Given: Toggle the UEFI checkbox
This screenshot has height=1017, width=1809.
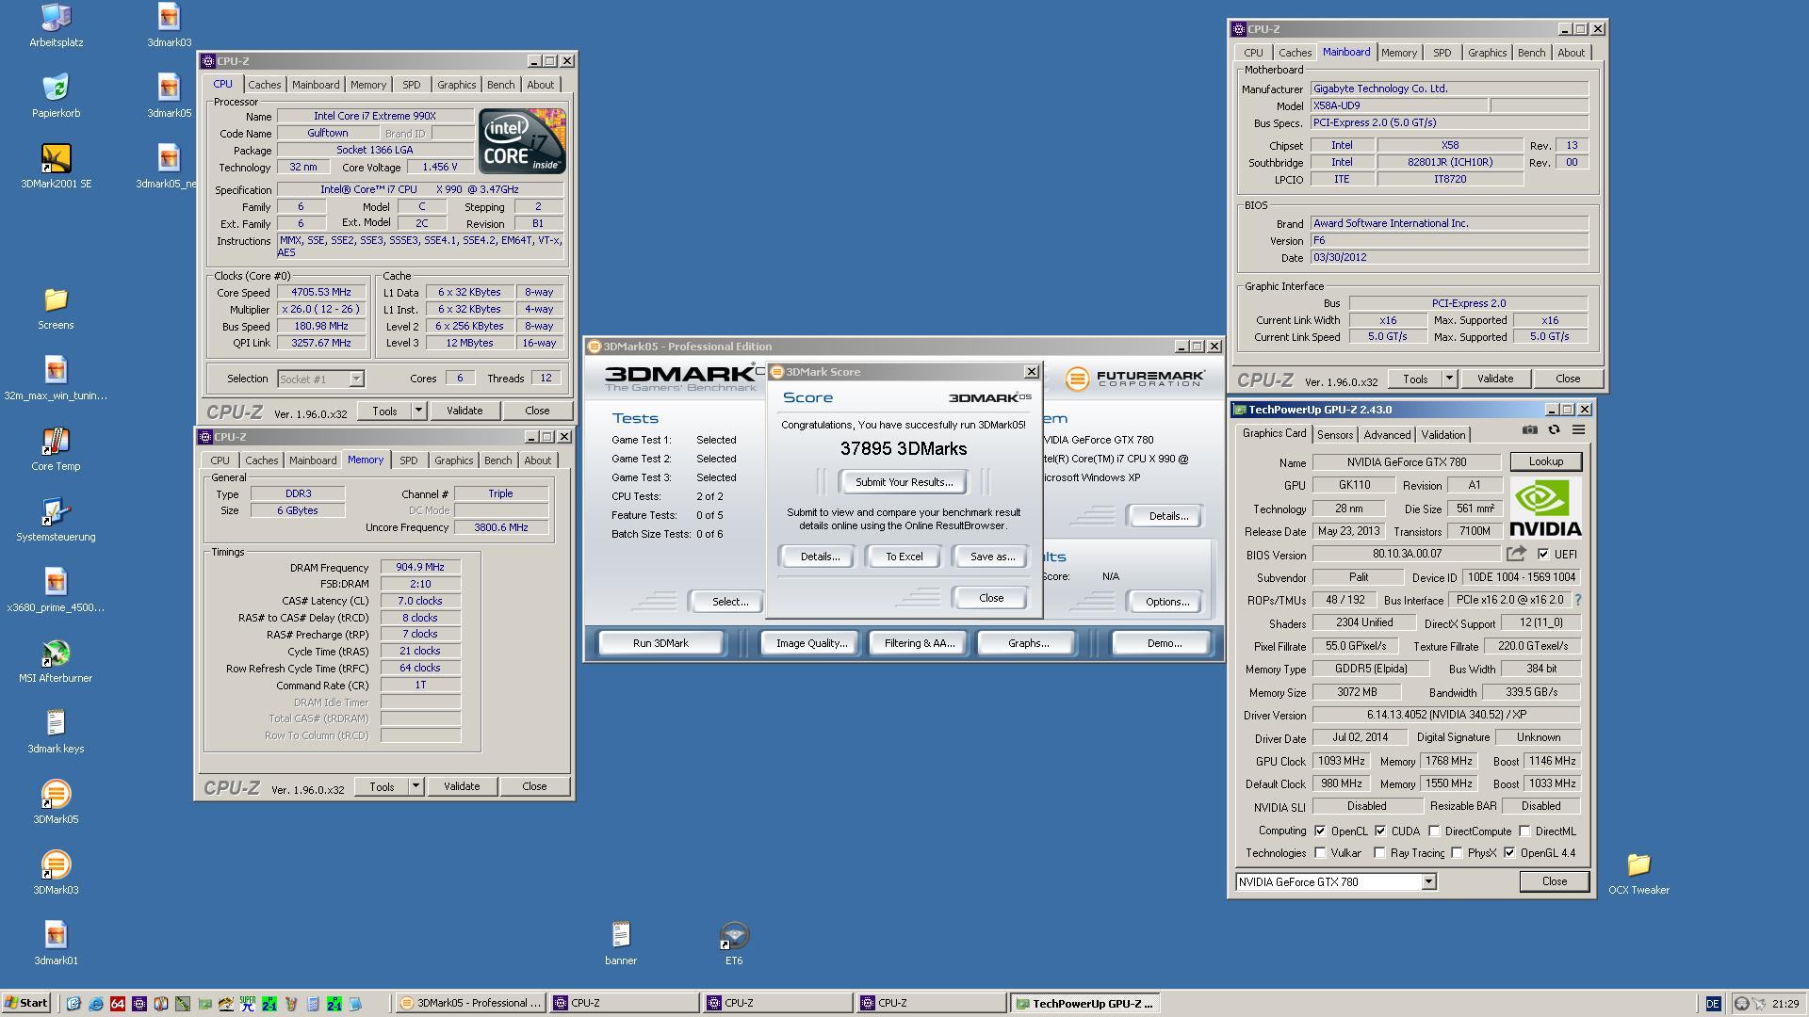Looking at the screenshot, I should click(1543, 554).
